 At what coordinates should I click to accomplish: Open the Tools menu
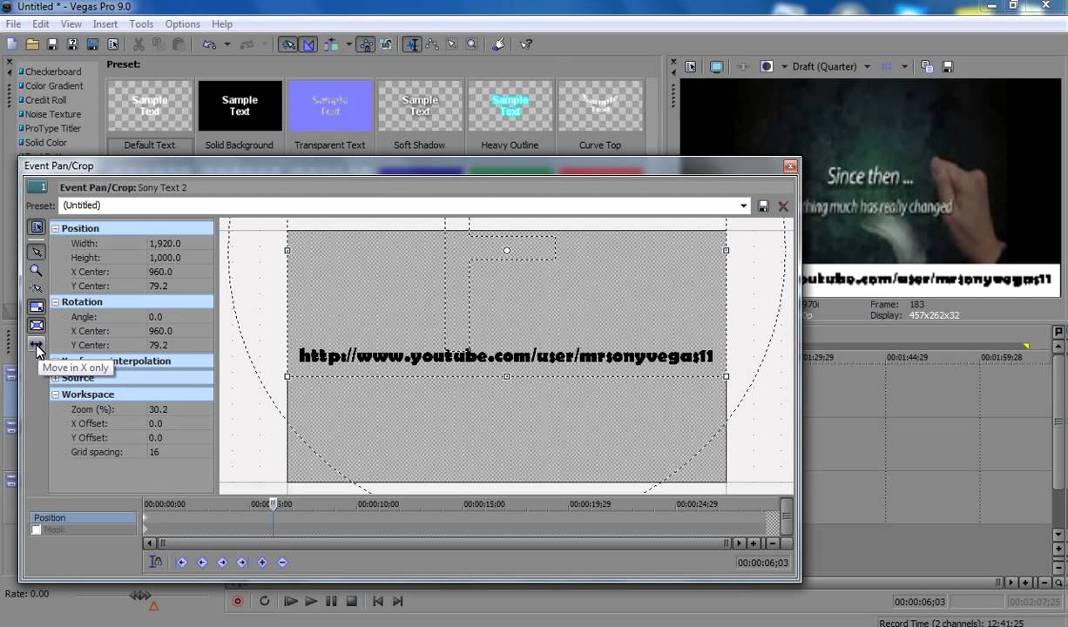tap(141, 24)
